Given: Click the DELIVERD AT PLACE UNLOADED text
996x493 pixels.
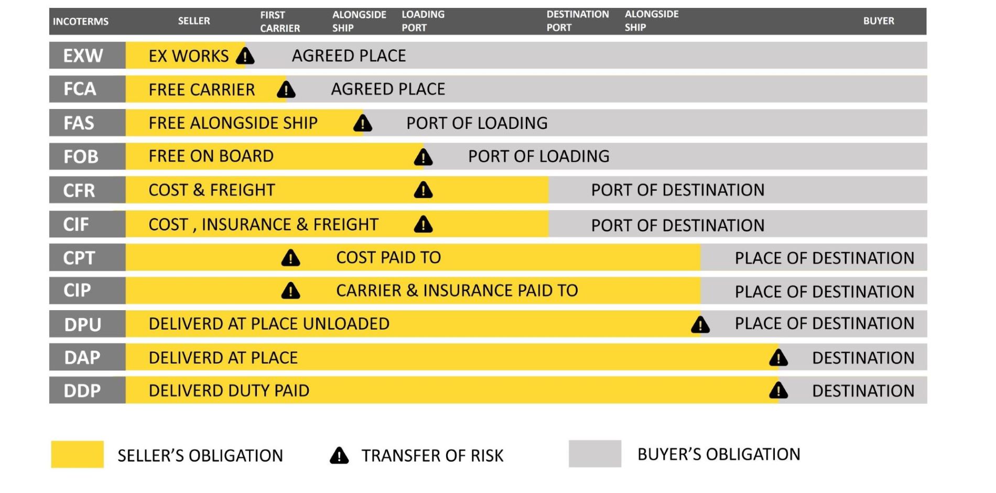Looking at the screenshot, I should coord(269,324).
